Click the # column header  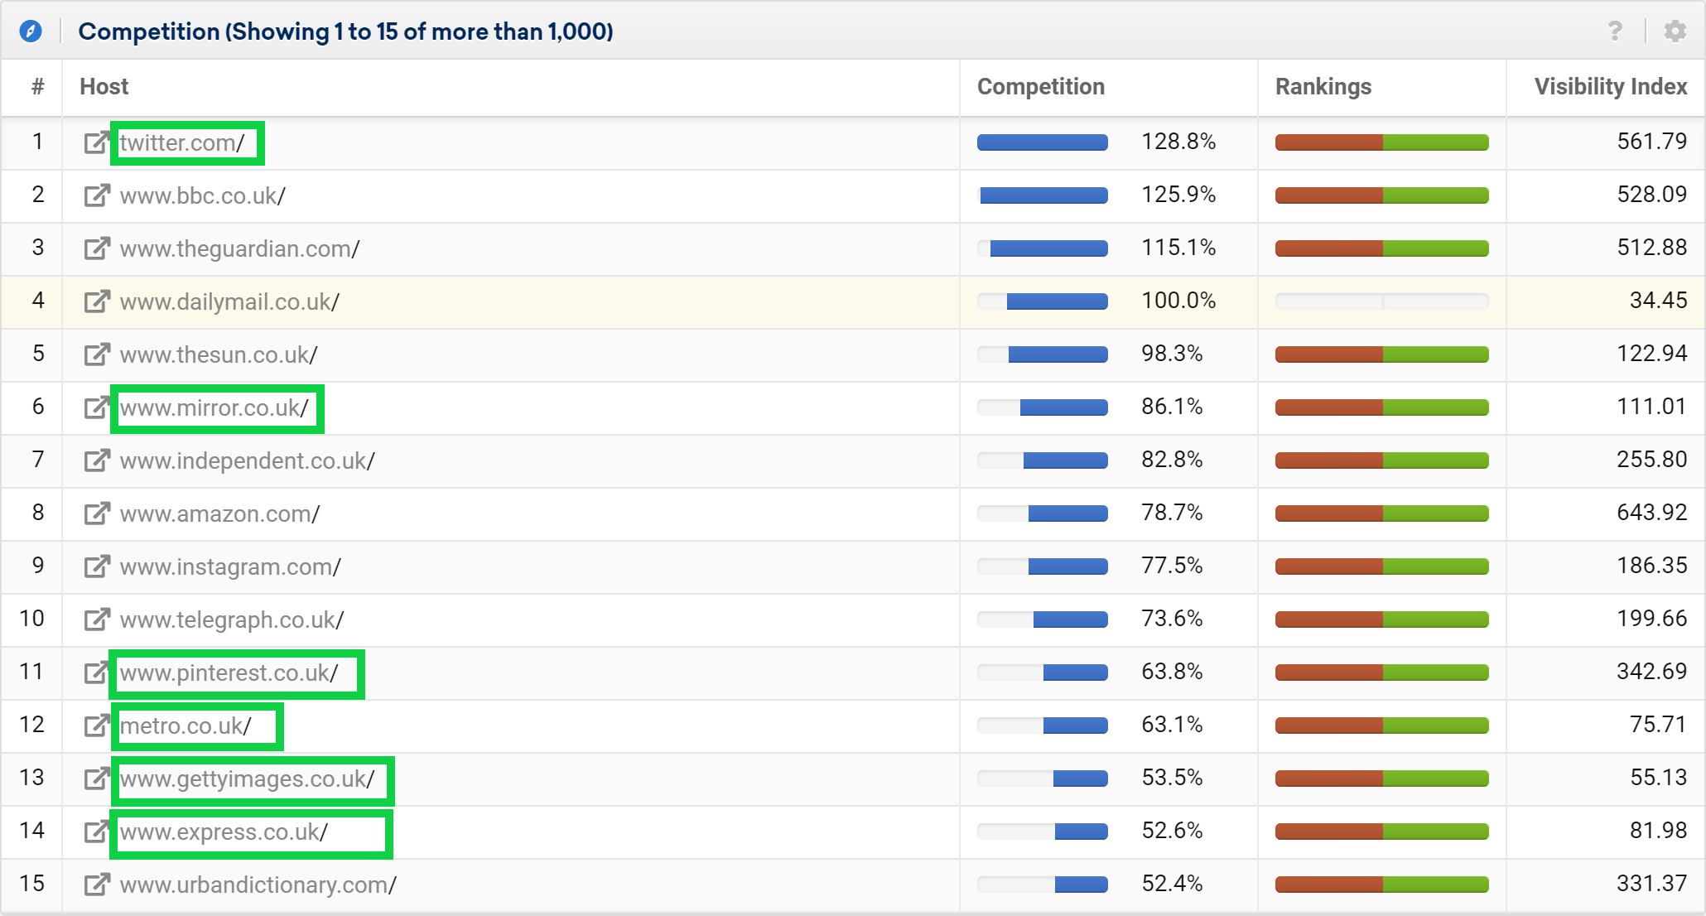tap(38, 87)
